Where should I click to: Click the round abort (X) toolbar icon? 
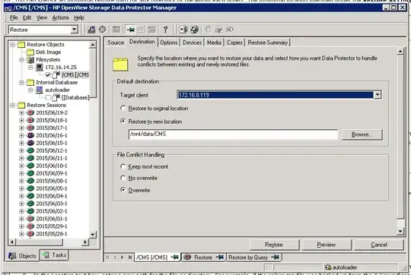coord(103,30)
